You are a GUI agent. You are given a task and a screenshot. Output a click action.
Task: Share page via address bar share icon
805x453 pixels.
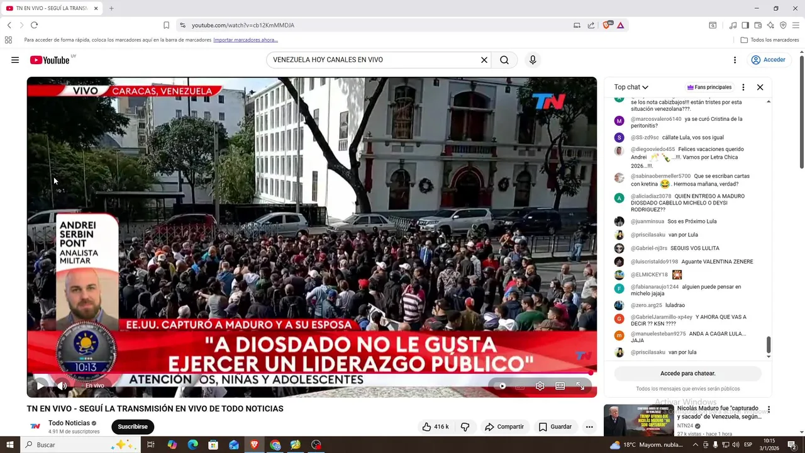click(x=591, y=25)
